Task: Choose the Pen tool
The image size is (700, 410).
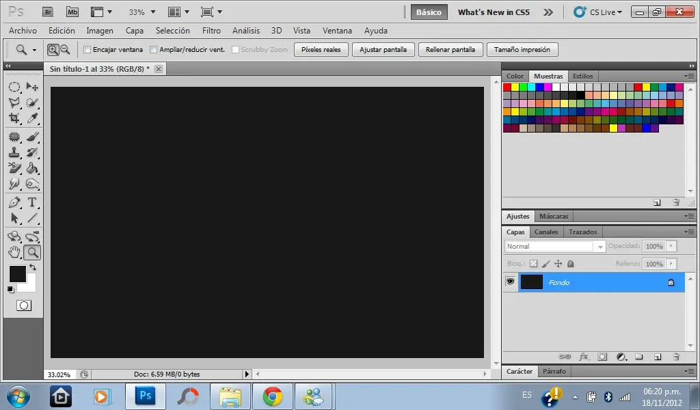Action: [14, 202]
